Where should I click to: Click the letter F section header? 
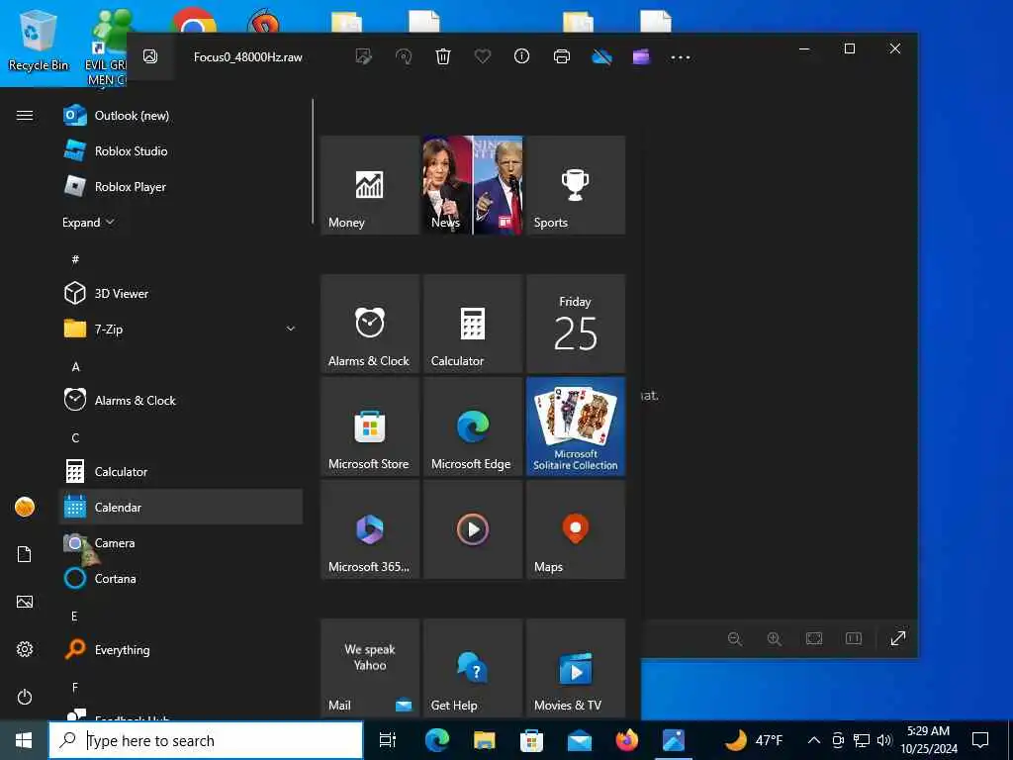pos(75,687)
